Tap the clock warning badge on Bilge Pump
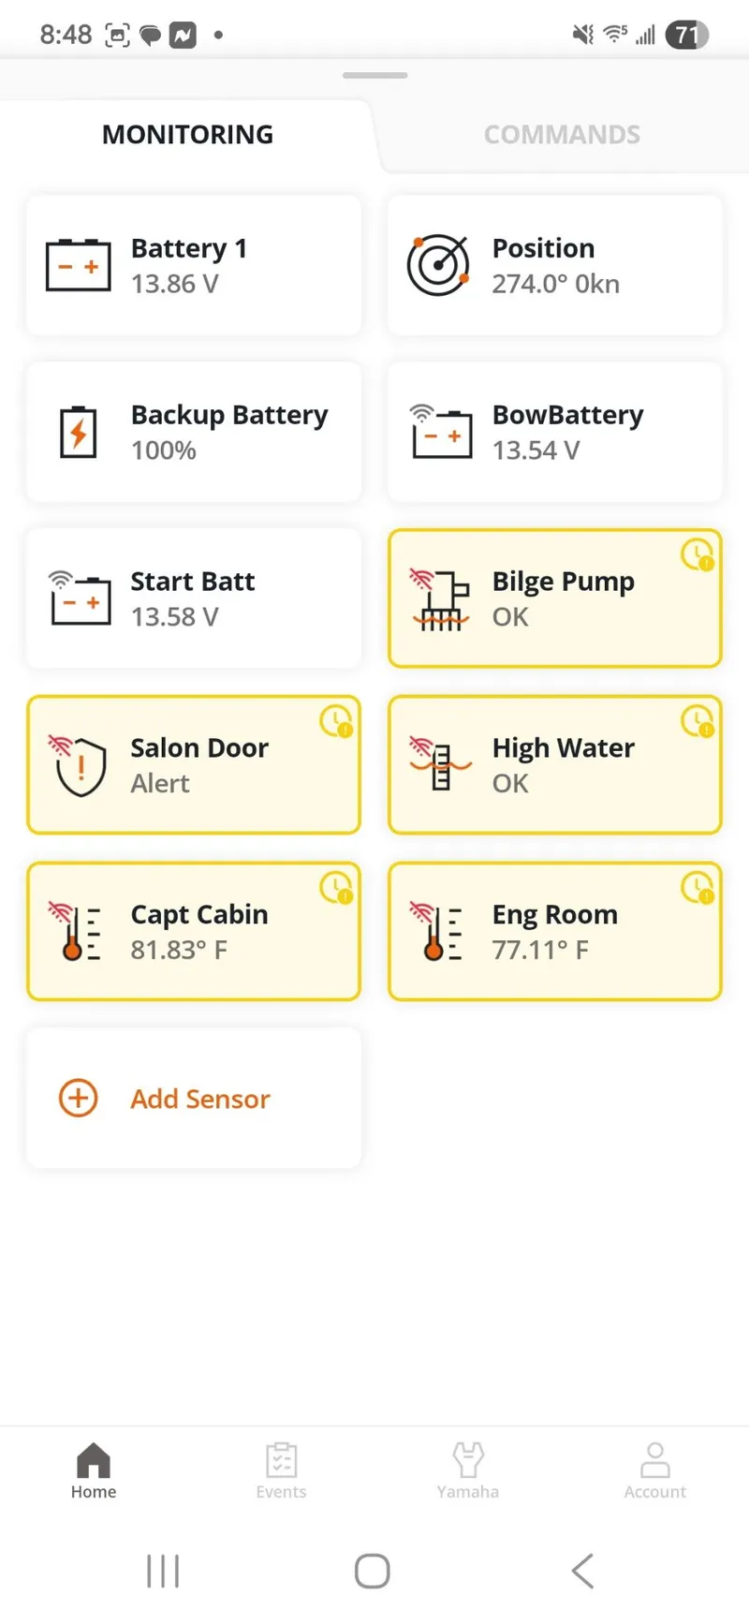This screenshot has width=749, height=1624. click(x=698, y=555)
